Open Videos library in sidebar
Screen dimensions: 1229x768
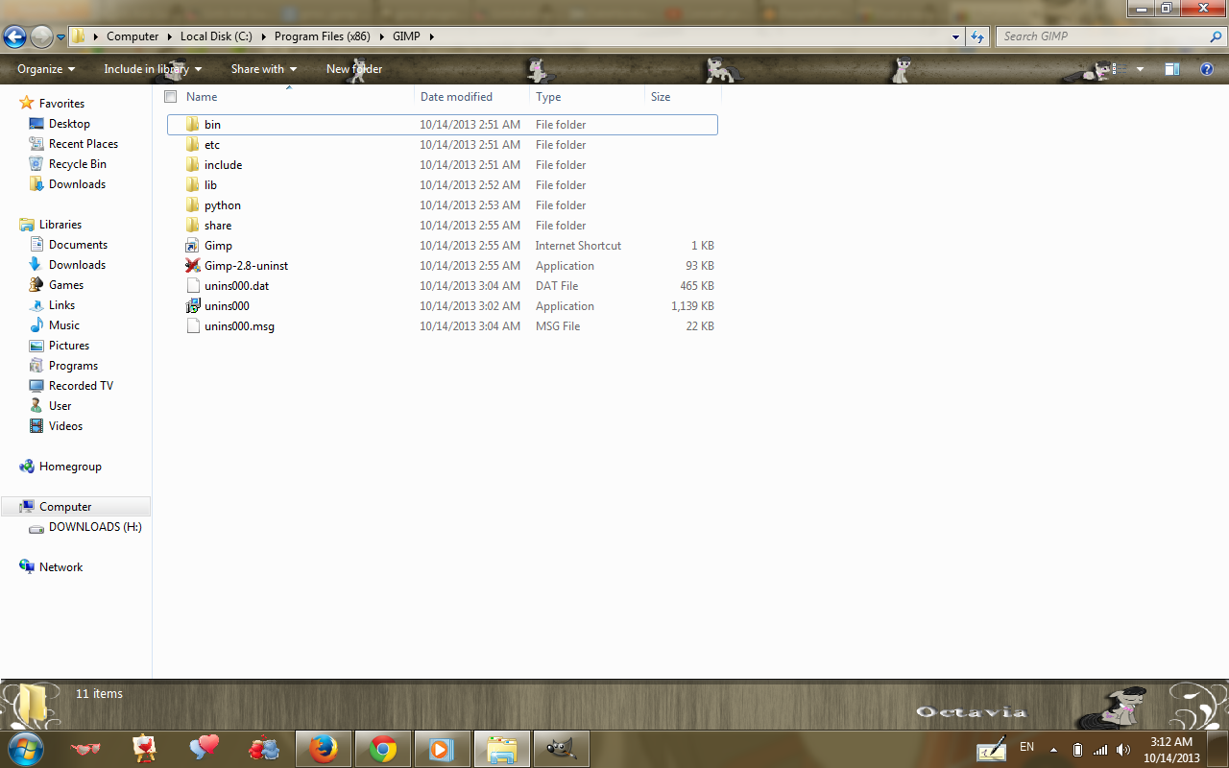(65, 426)
